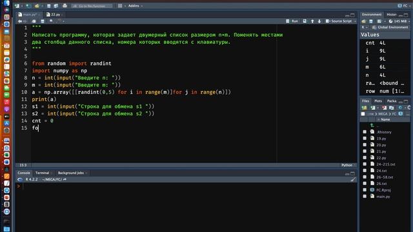The height and width of the screenshot is (232, 413).
Task: Open 24.txt from the Files list
Action: [x=381, y=171]
